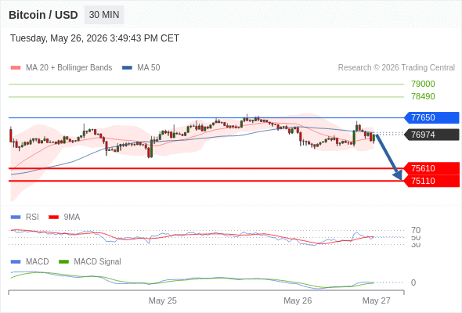Screen dimensions: 462x313
Task: Toggle the 9MA red legend entry
Action: pos(64,217)
